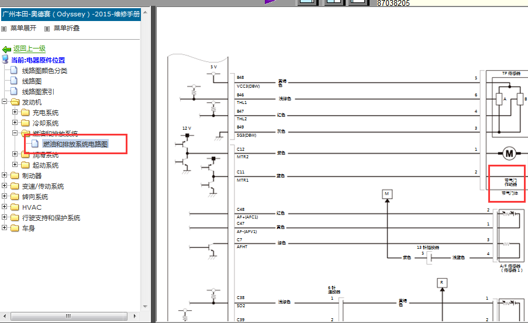Expand the 制动器 node
528x323 pixels.
click(4, 175)
